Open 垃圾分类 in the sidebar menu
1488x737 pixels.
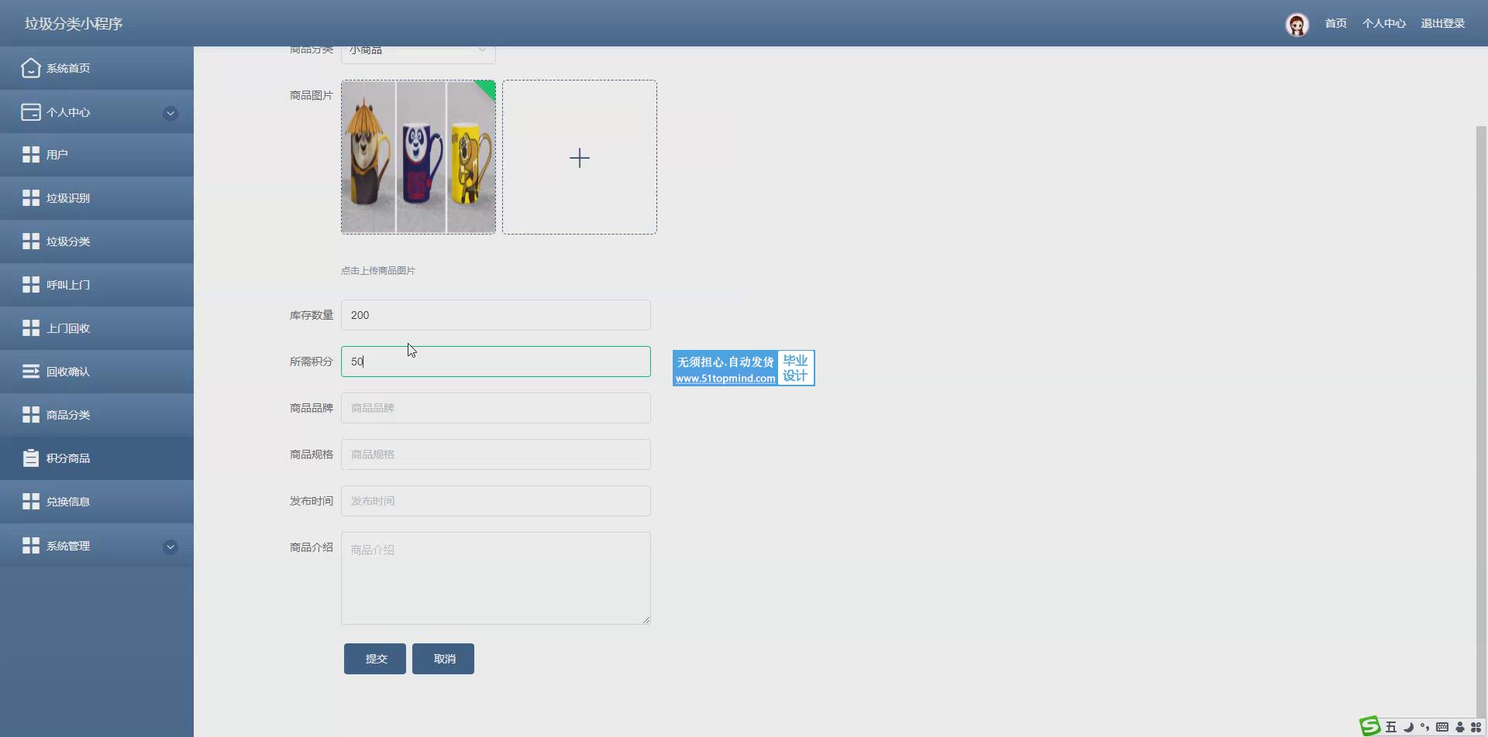[x=68, y=242]
